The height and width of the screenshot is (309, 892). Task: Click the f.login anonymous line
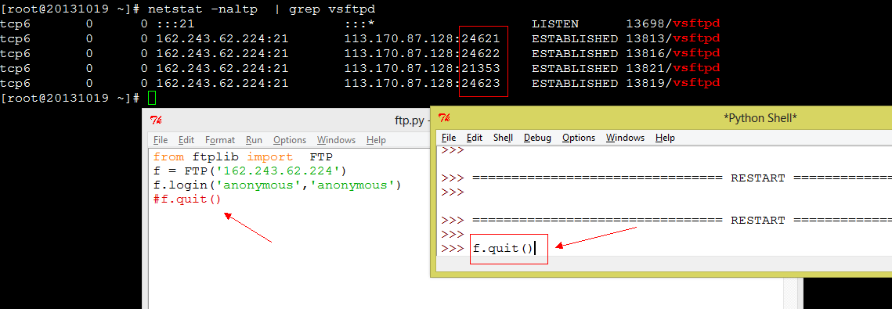[x=277, y=185]
